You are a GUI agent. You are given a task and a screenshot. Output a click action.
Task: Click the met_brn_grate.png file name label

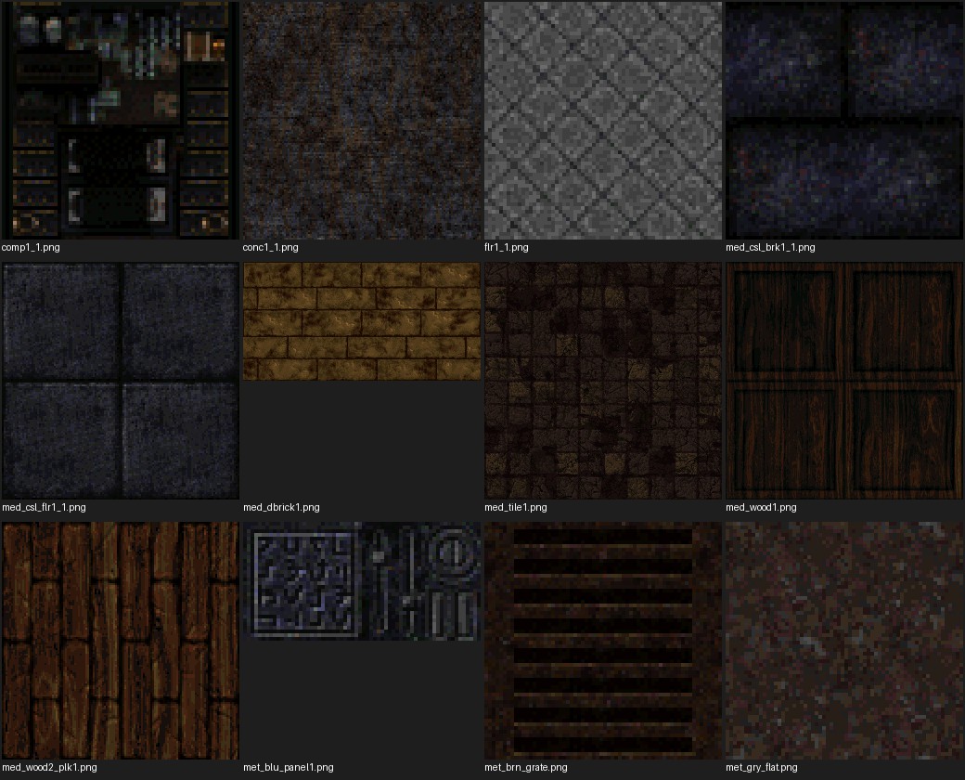click(525, 767)
